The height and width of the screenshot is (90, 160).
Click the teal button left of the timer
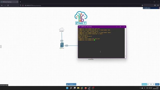tap(144, 84)
